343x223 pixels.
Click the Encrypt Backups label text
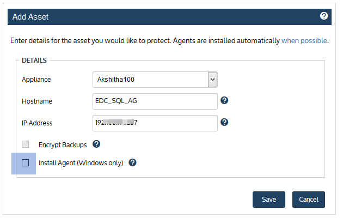63,145
